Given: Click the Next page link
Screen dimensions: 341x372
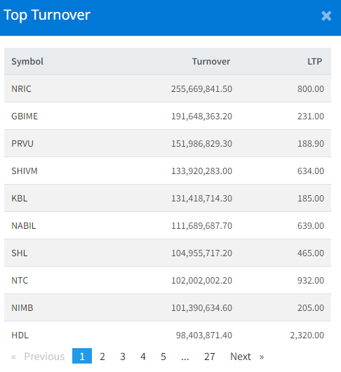Looking at the screenshot, I should (247, 357).
